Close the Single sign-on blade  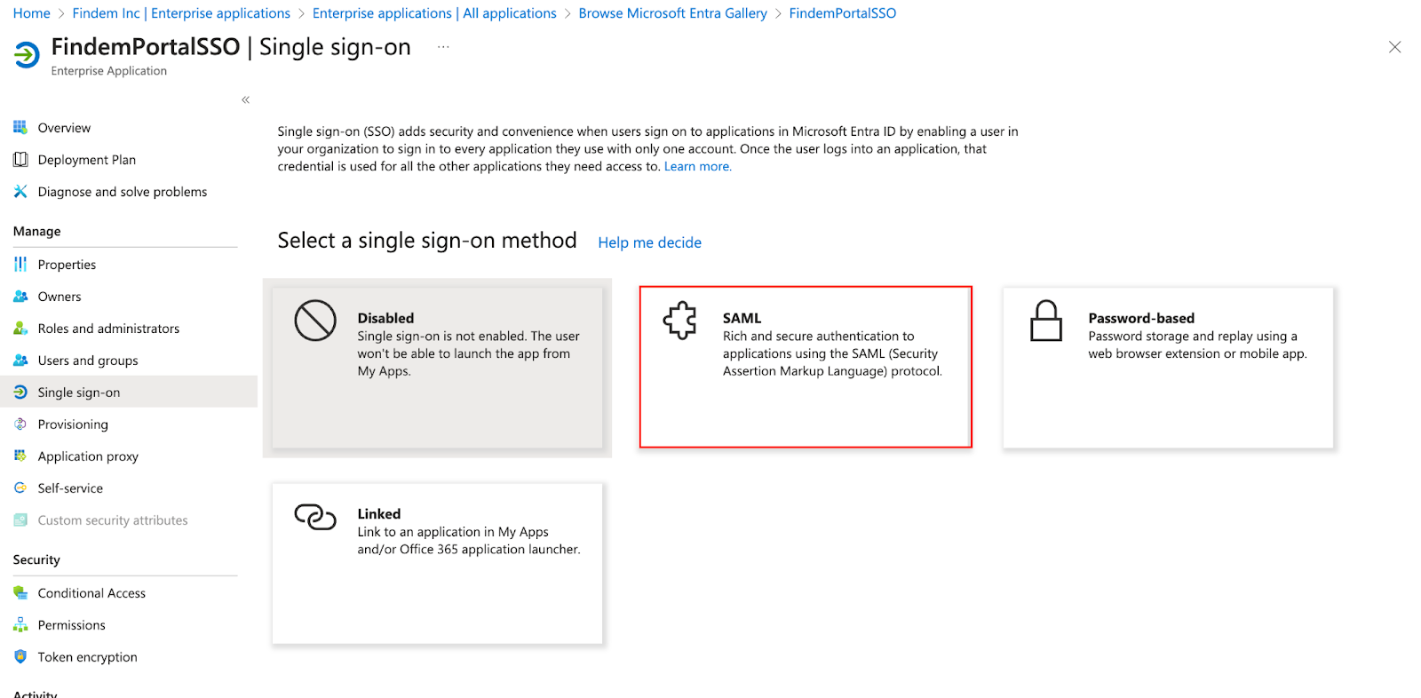pos(1394,47)
